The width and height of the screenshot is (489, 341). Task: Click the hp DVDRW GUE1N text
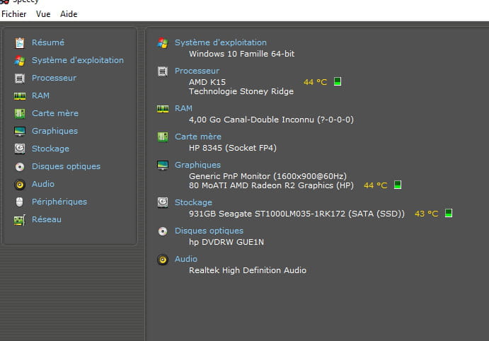pos(226,242)
